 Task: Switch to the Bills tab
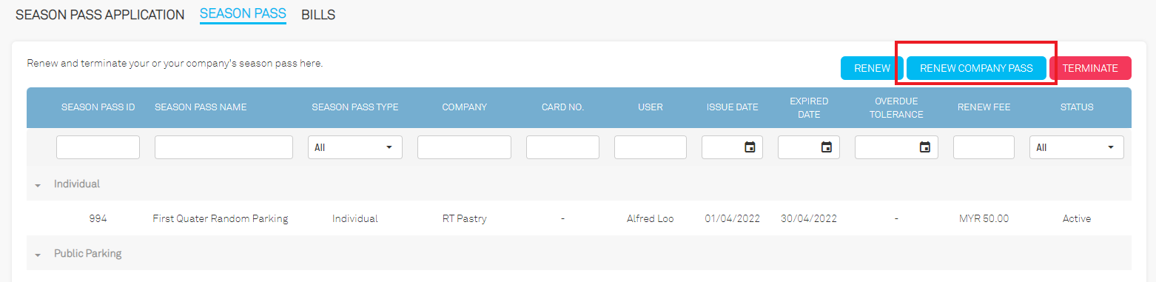pos(318,15)
